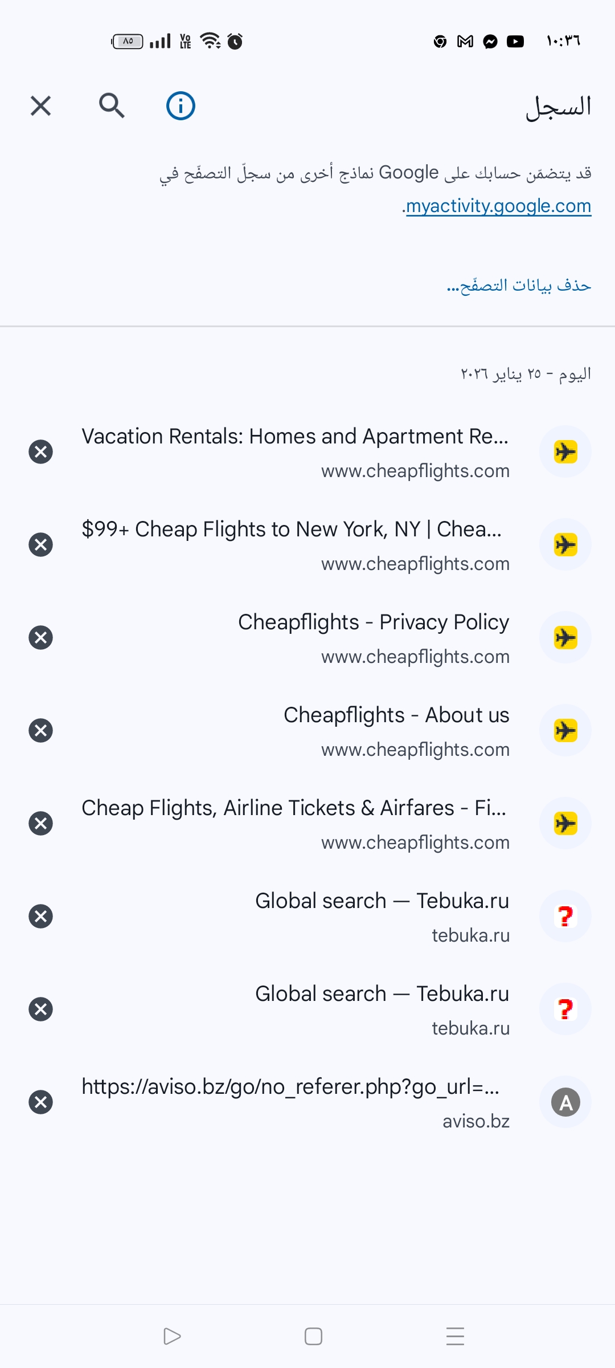The height and width of the screenshot is (1368, 615).
Task: Remove Vacation Rentals entry from history
Action: [40, 452]
